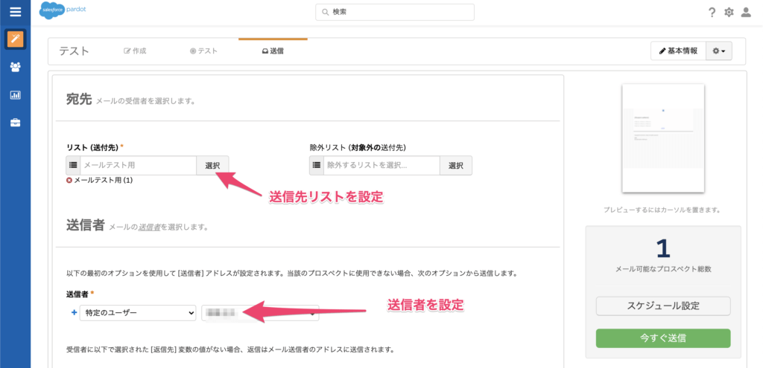The width and height of the screenshot is (763, 368).
Task: Click the テスト email title text
Action: (x=74, y=51)
